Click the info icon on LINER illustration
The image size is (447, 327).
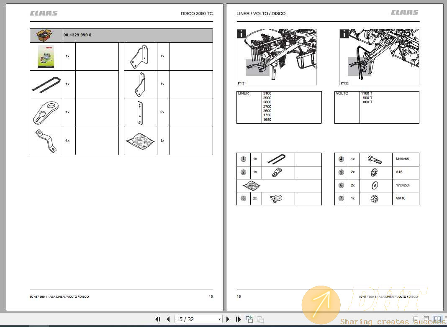241,33
